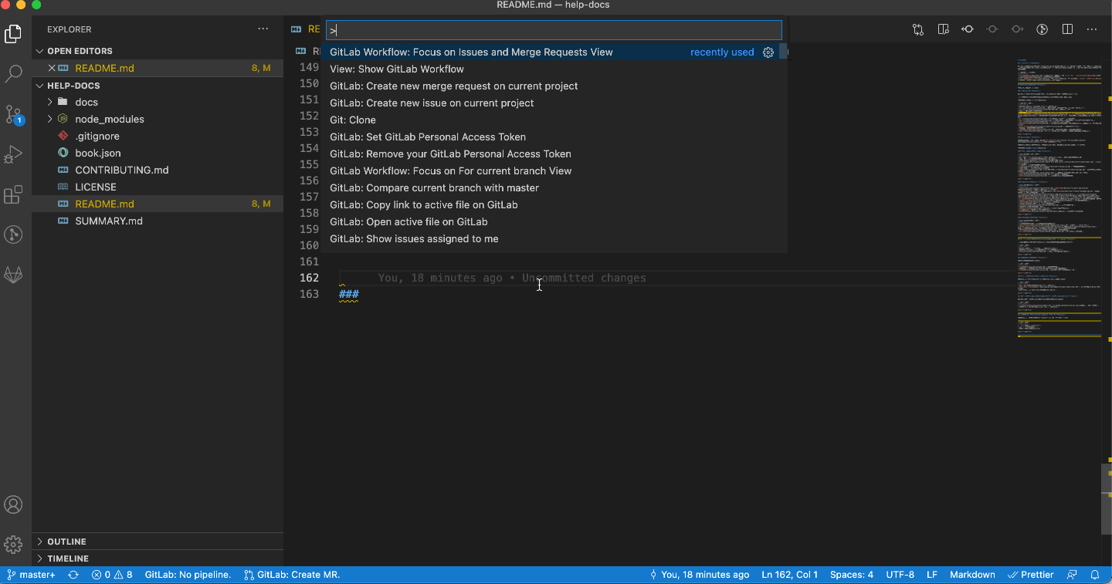Change encoding via UTF-8 status item
Image resolution: width=1112 pixels, height=584 pixels.
[900, 575]
